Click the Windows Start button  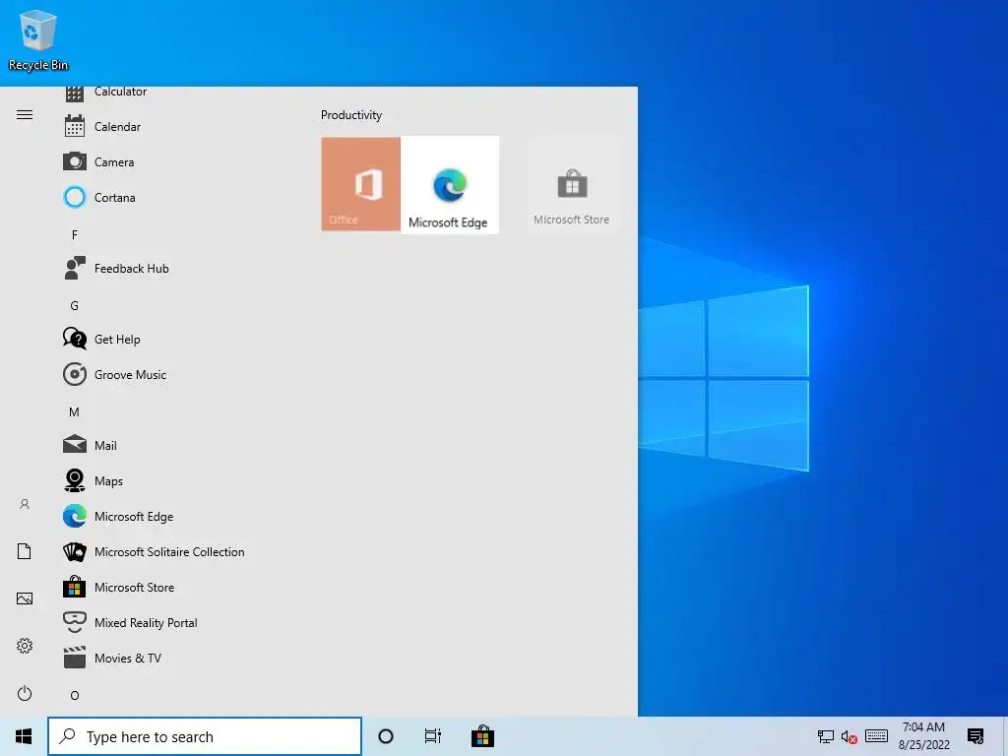point(24,736)
